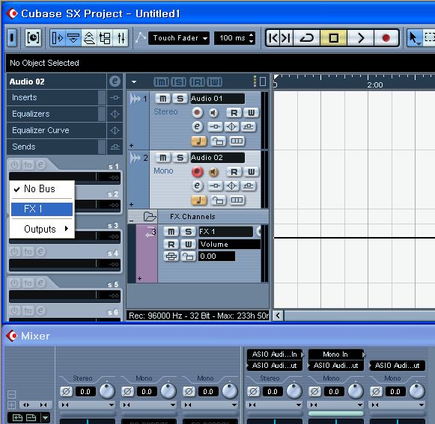The image size is (435, 424).
Task: Toggle global Mute button in track list header
Action: (161, 82)
